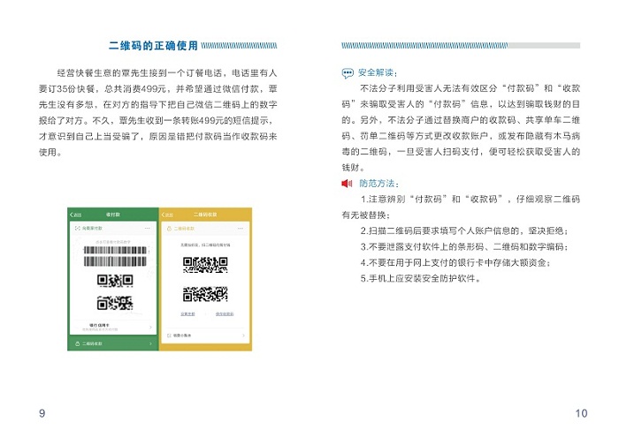619x445 pixels.
Task: Click the scan icon on the green card header
Action: point(78,228)
